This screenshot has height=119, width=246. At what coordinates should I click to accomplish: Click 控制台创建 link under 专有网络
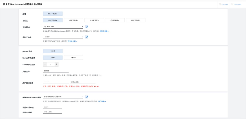[104, 31]
